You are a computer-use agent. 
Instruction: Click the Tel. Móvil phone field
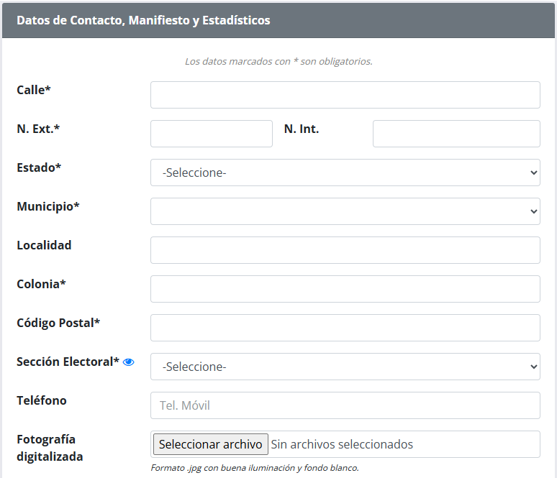[x=345, y=405]
